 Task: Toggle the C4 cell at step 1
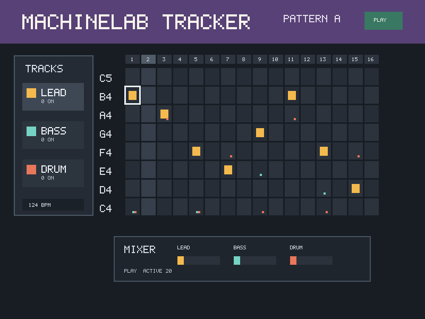tap(132, 207)
